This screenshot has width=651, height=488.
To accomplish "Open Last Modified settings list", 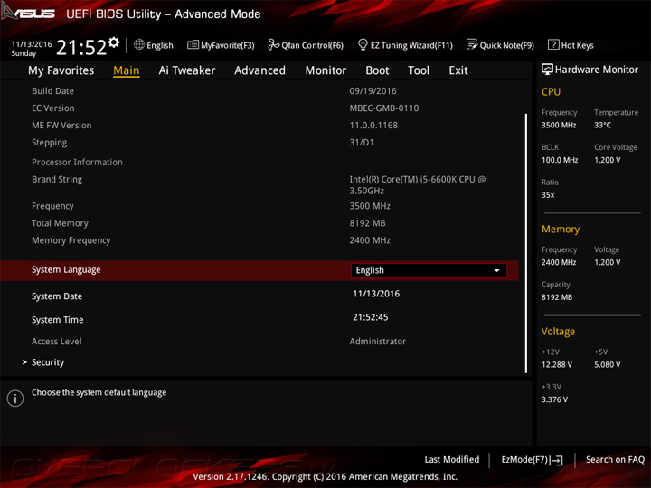I will pos(452,459).
